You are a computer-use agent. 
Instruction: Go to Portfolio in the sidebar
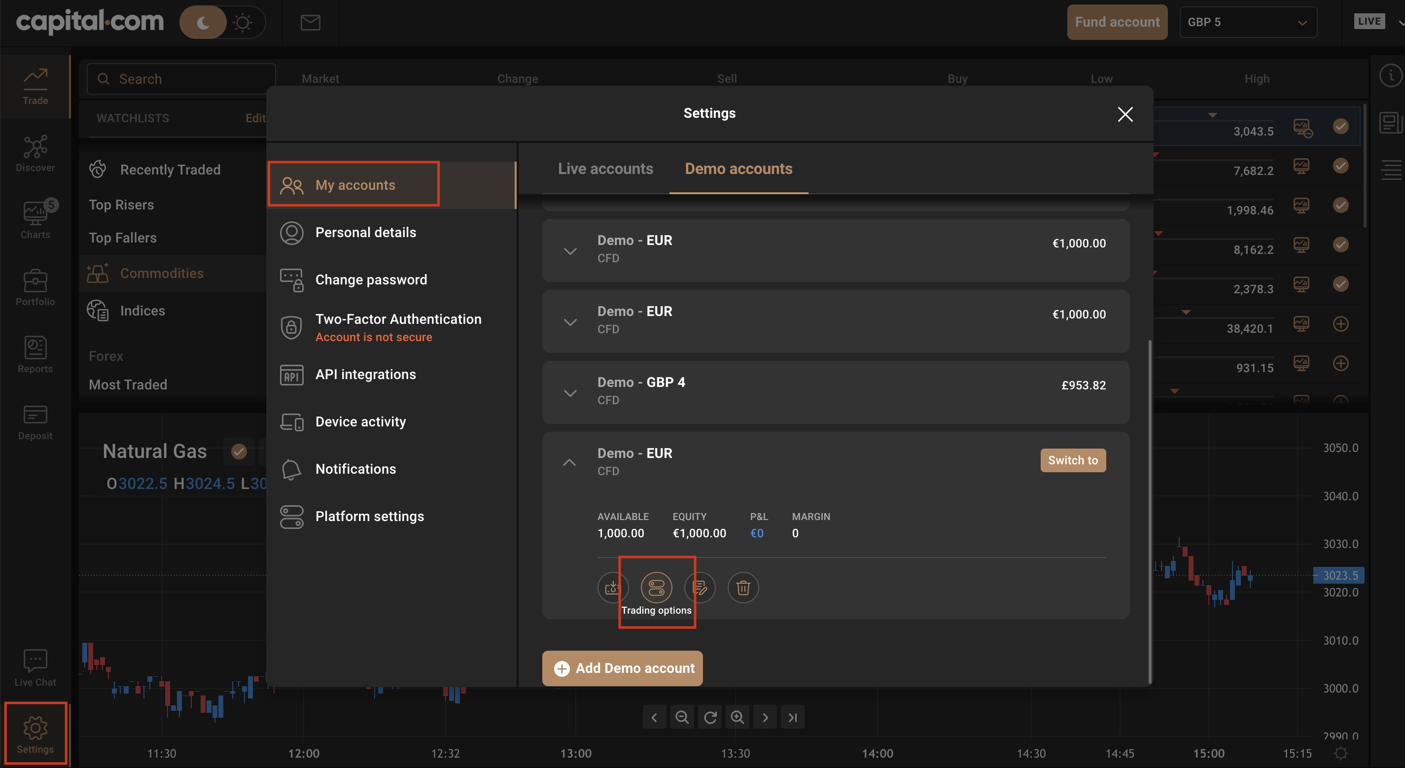pyautogui.click(x=35, y=287)
